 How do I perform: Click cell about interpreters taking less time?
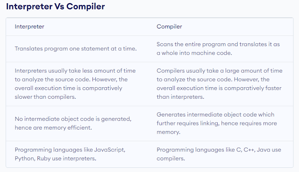pyautogui.click(x=75, y=84)
